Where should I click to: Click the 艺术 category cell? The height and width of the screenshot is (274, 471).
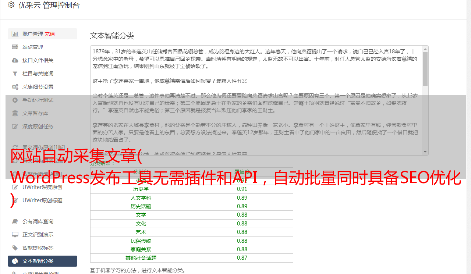tap(141, 232)
